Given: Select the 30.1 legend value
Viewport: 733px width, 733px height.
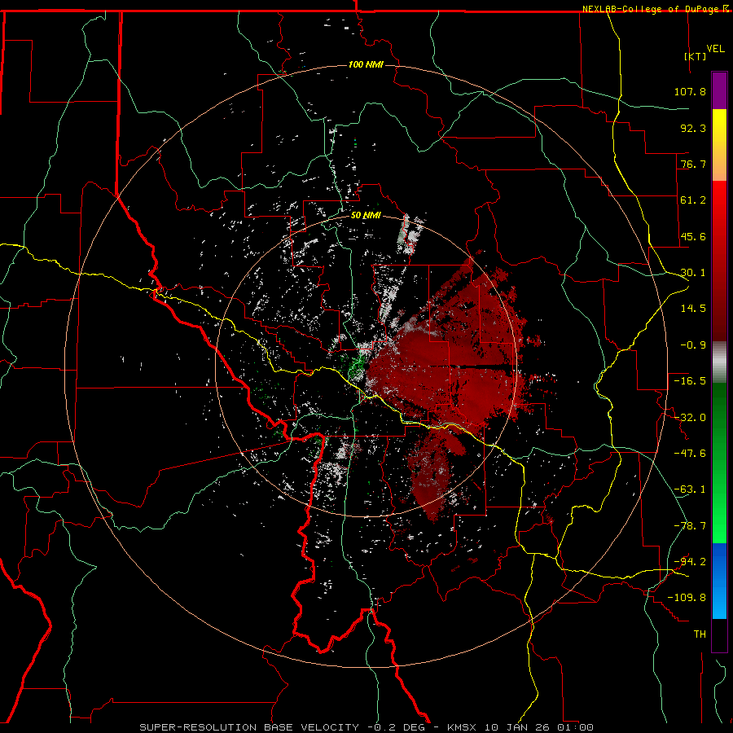Looking at the screenshot, I should pyautogui.click(x=693, y=273).
